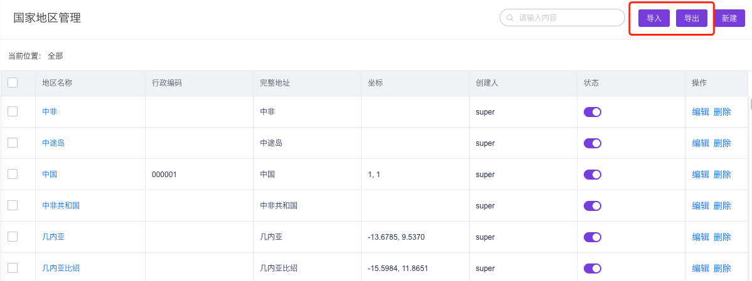Tick the 几内亚比绍 row checkbox
Screen dimensions: 752x281
pos(13,268)
